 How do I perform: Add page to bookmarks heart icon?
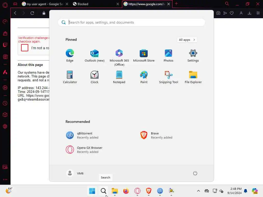point(232,13)
